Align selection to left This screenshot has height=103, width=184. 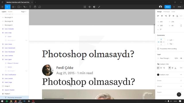[158, 16]
